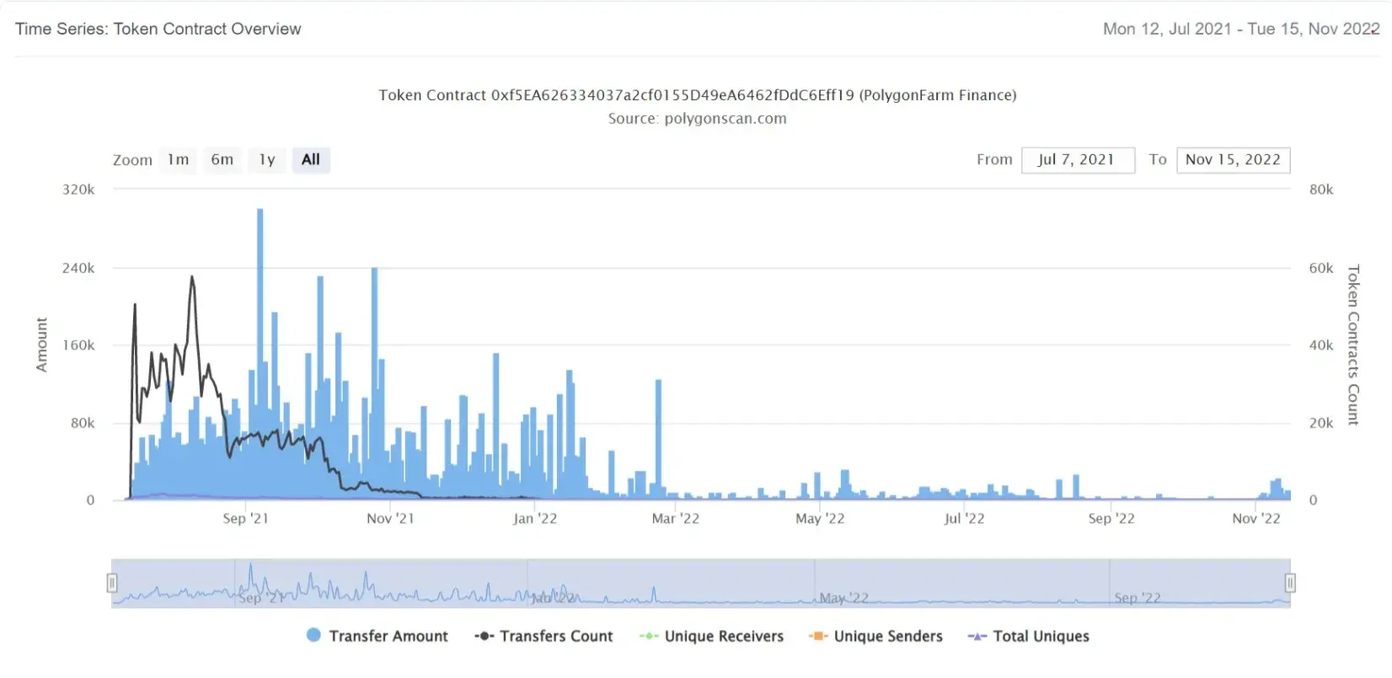Click the Nov '22 x-axis label
The width and height of the screenshot is (1392, 678).
1256,518
